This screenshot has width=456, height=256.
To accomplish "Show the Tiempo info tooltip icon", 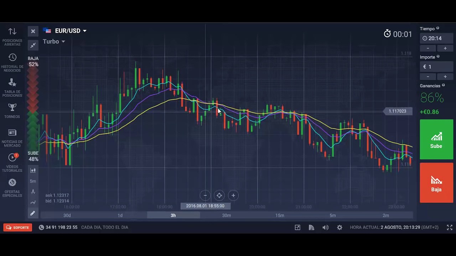I will tap(438, 28).
